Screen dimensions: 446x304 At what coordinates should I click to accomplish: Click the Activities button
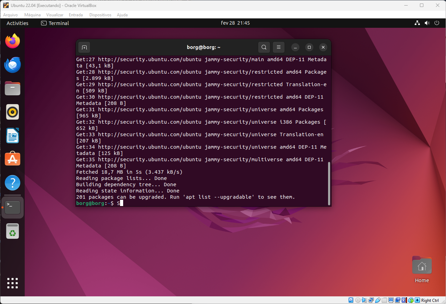[x=17, y=23]
